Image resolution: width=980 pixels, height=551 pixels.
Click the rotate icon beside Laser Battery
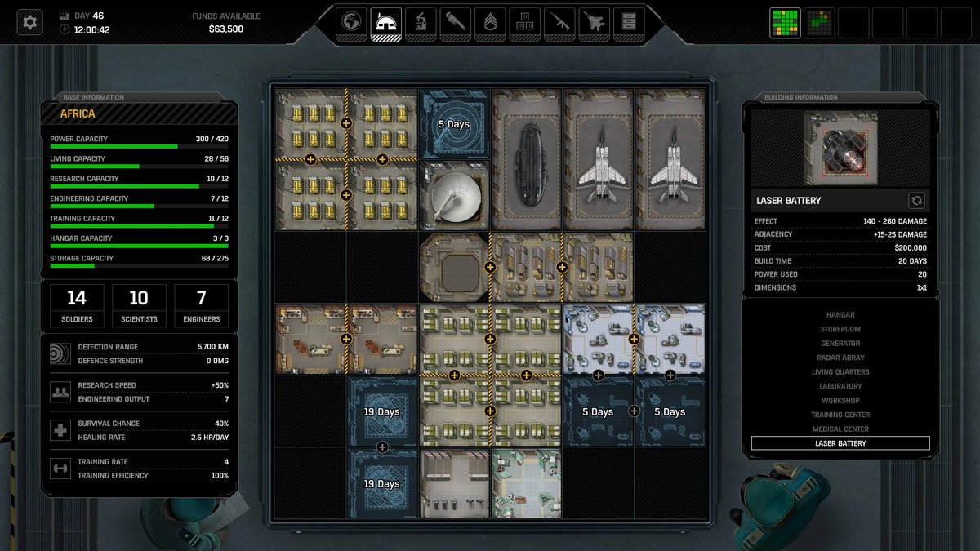click(916, 200)
